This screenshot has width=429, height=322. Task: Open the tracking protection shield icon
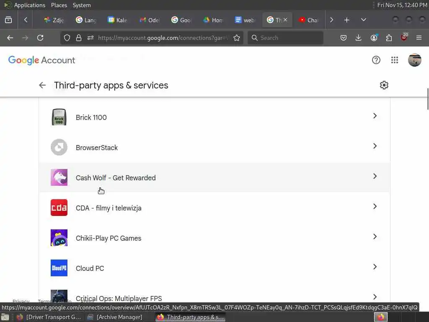[x=67, y=38]
